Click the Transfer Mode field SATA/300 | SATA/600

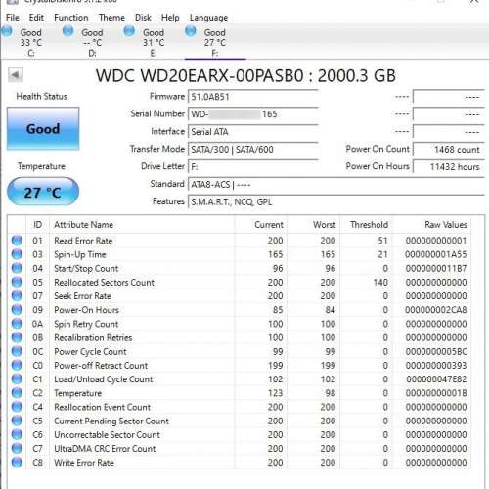(x=253, y=150)
